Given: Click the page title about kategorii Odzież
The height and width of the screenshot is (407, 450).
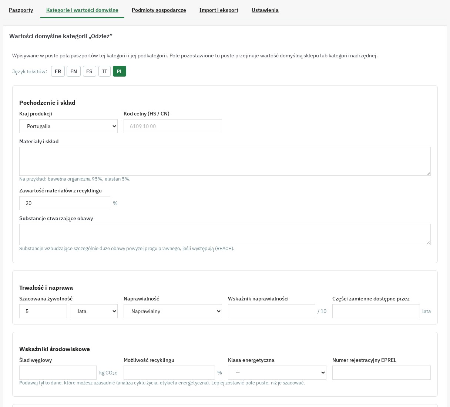Looking at the screenshot, I should click(x=61, y=36).
